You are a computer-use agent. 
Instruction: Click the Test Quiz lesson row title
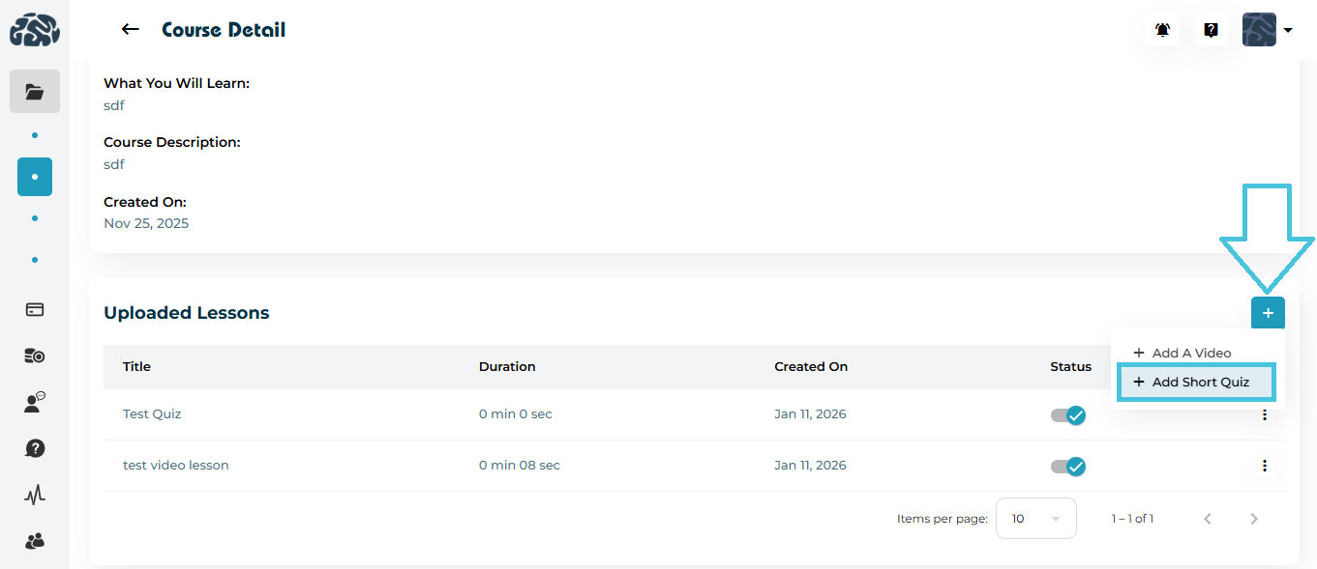click(x=152, y=414)
